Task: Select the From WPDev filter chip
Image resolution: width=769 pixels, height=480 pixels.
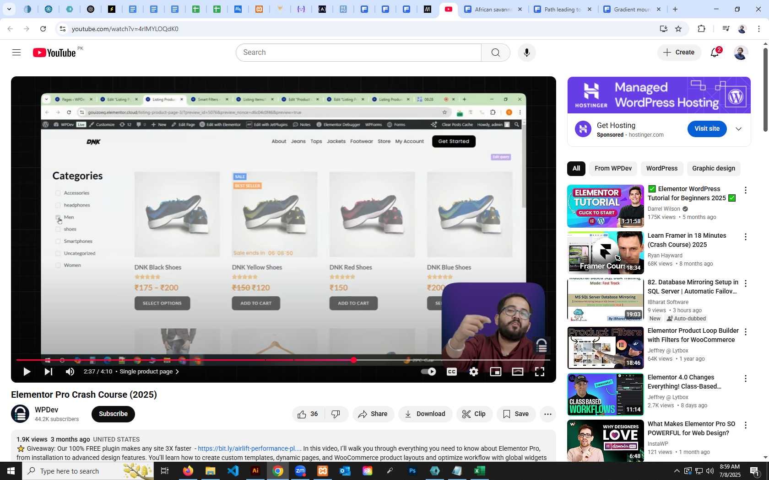Action: pyautogui.click(x=613, y=169)
